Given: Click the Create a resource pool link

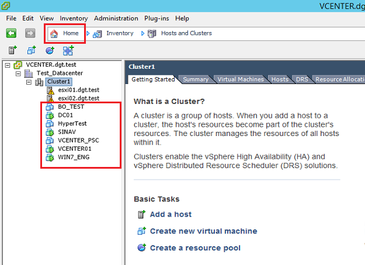Looking at the screenshot, I should [195, 248].
